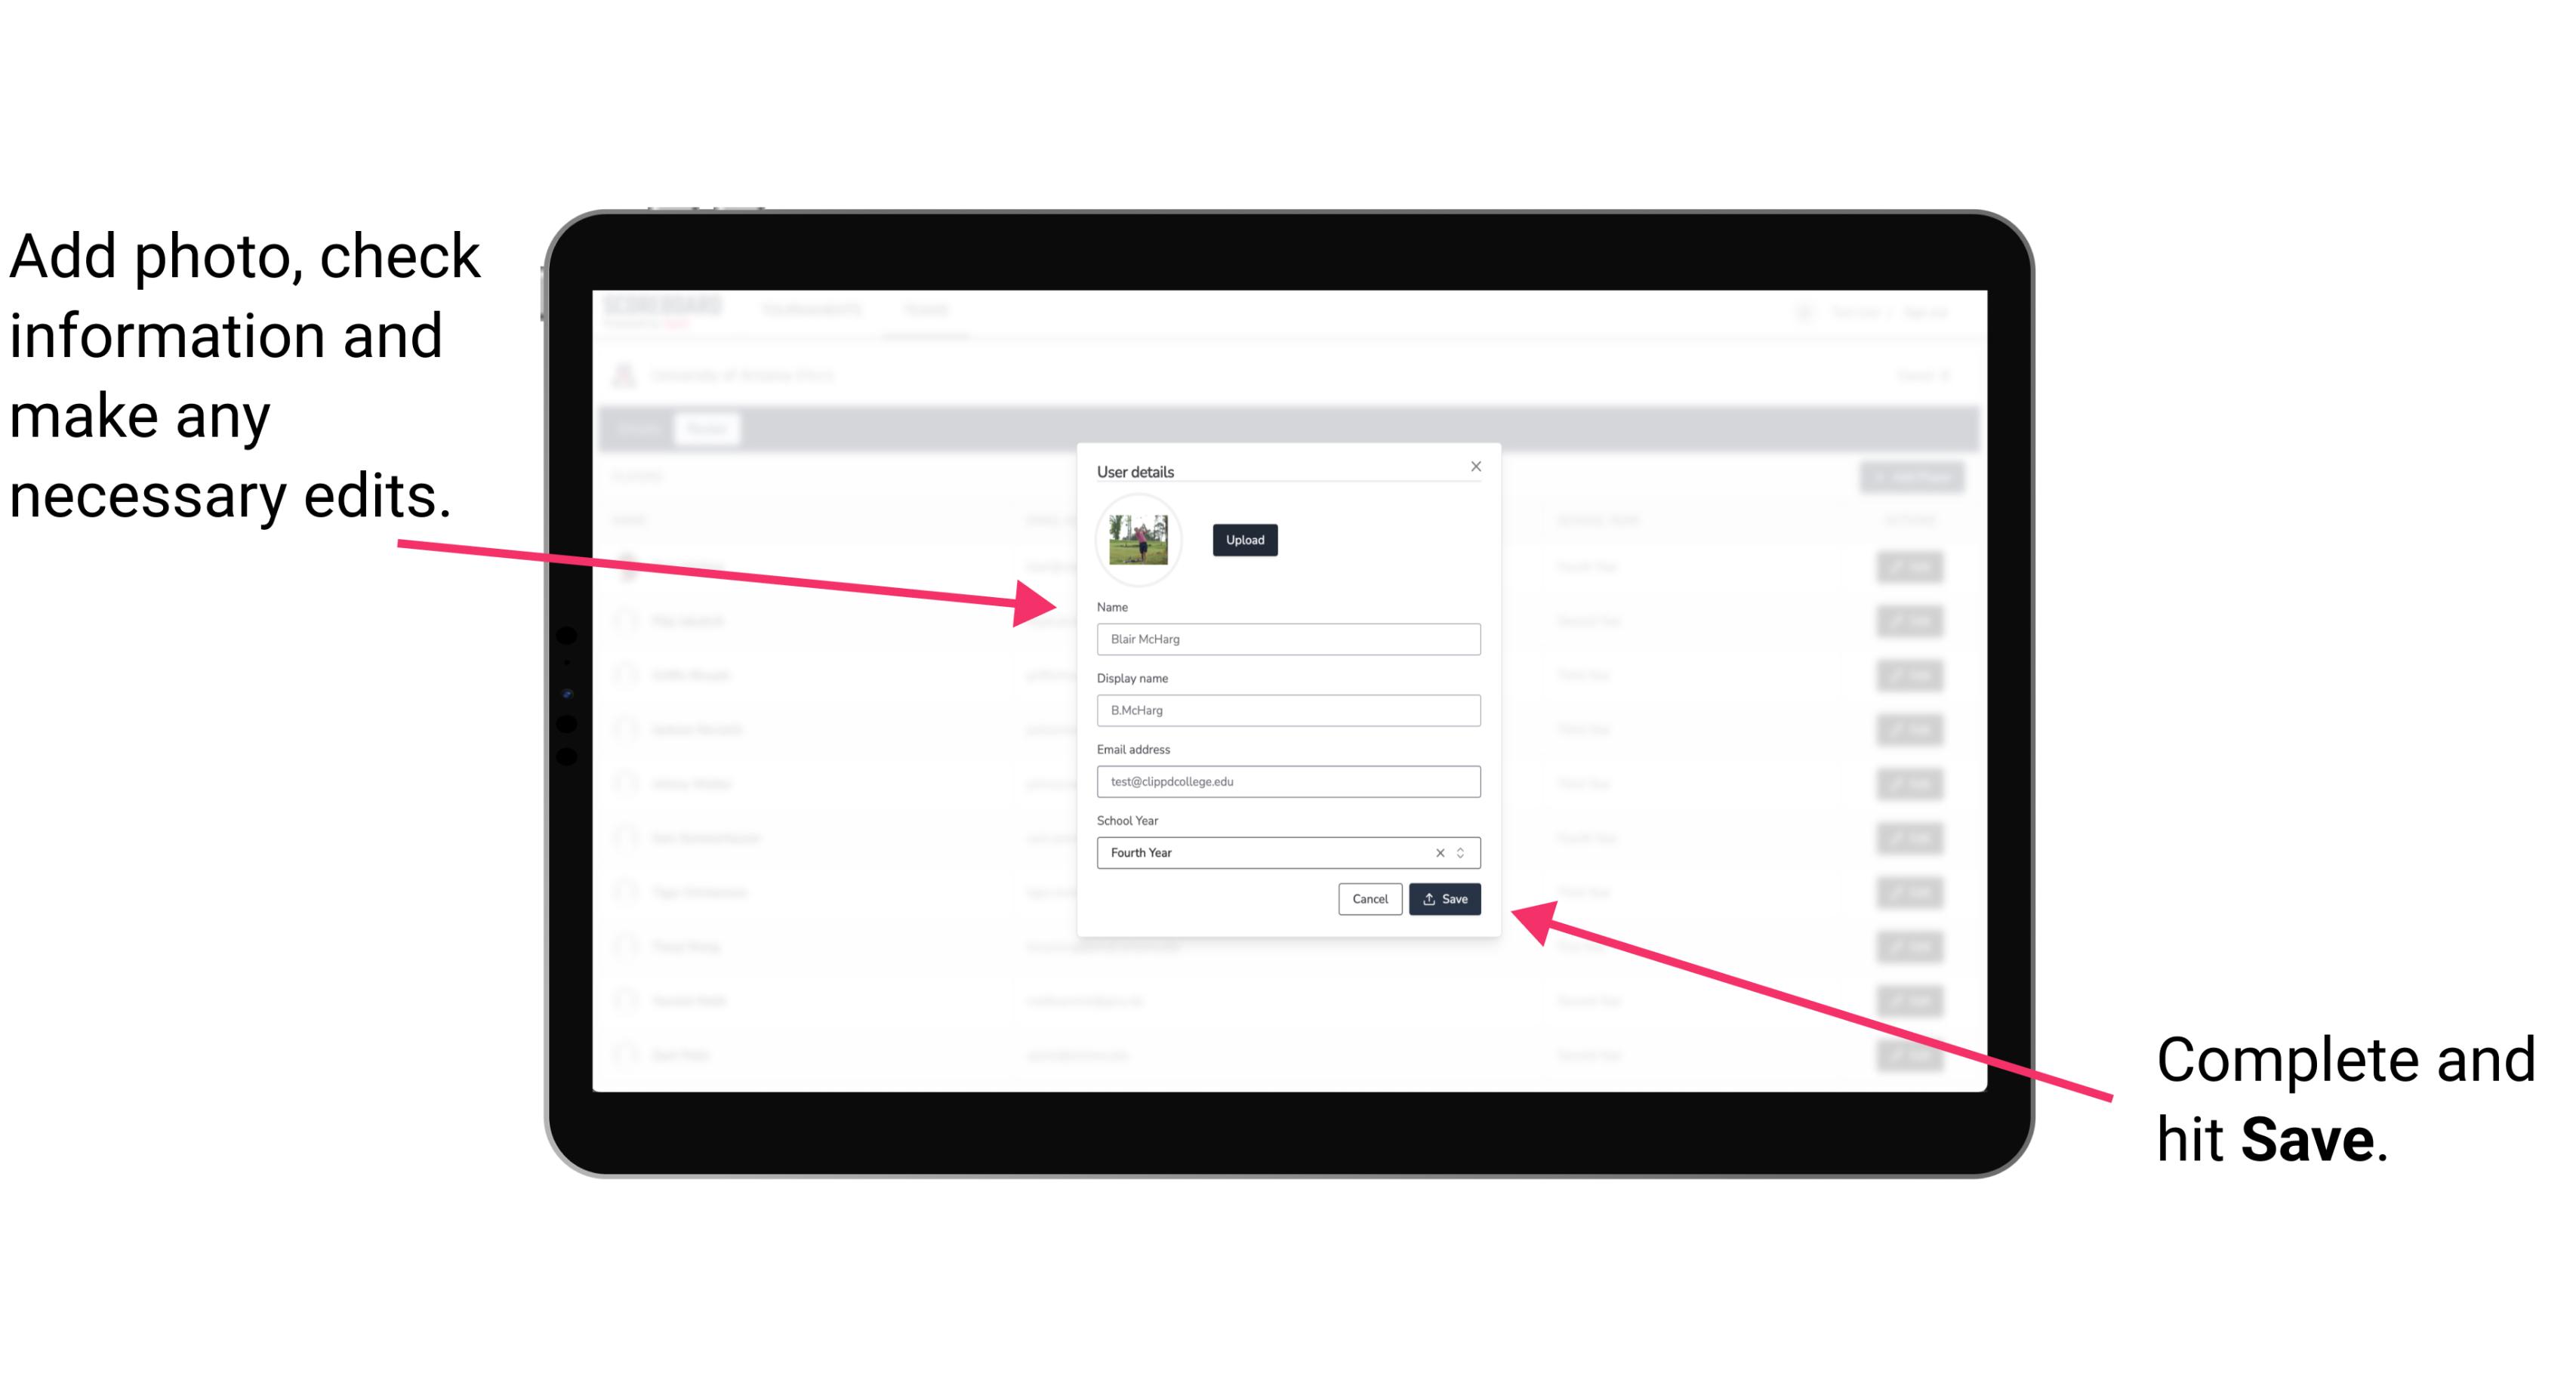Click the chevron in School Year selector
Viewport: 2576px width, 1386px height.
pyautogui.click(x=1463, y=852)
